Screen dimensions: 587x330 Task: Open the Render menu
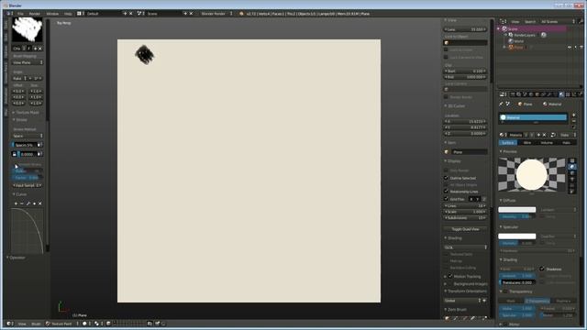pyautogui.click(x=35, y=14)
